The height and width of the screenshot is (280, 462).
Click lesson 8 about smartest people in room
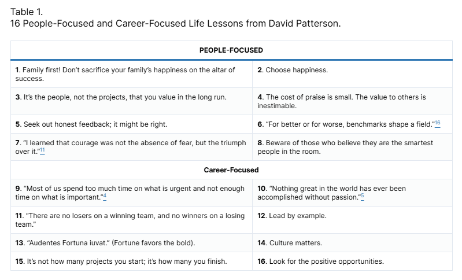[345, 147]
